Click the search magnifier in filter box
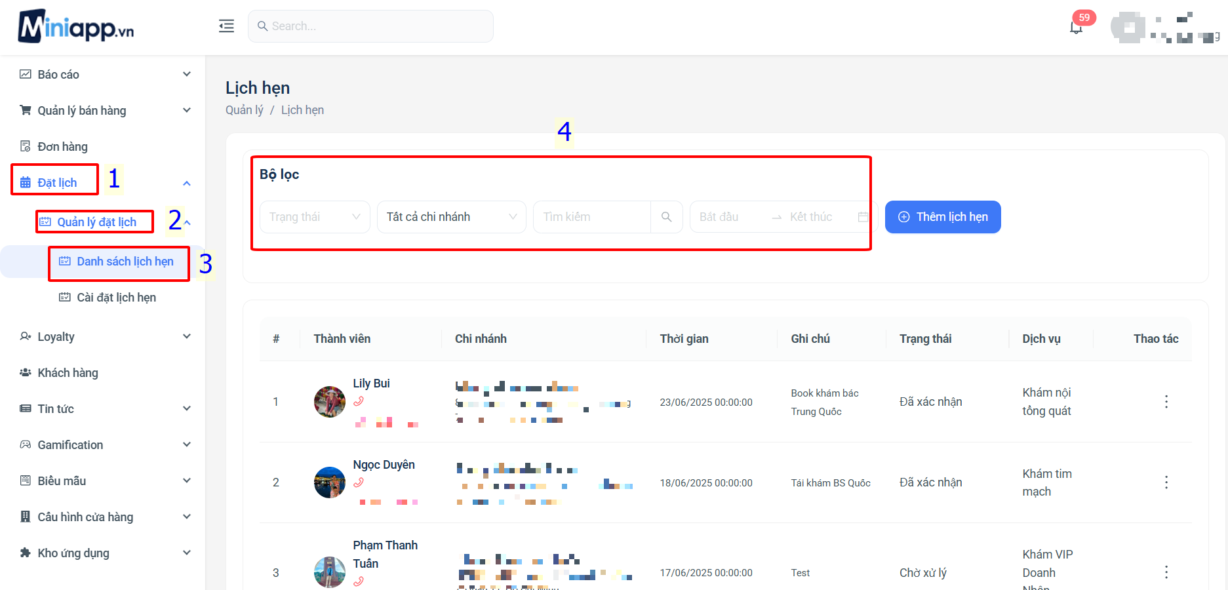This screenshot has width=1228, height=590. (666, 217)
